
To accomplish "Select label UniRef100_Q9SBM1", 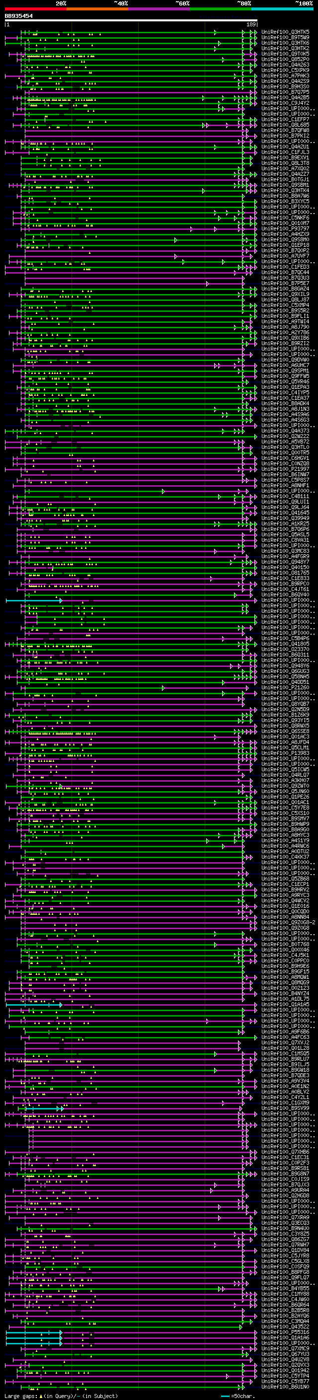I will click(285, 185).
